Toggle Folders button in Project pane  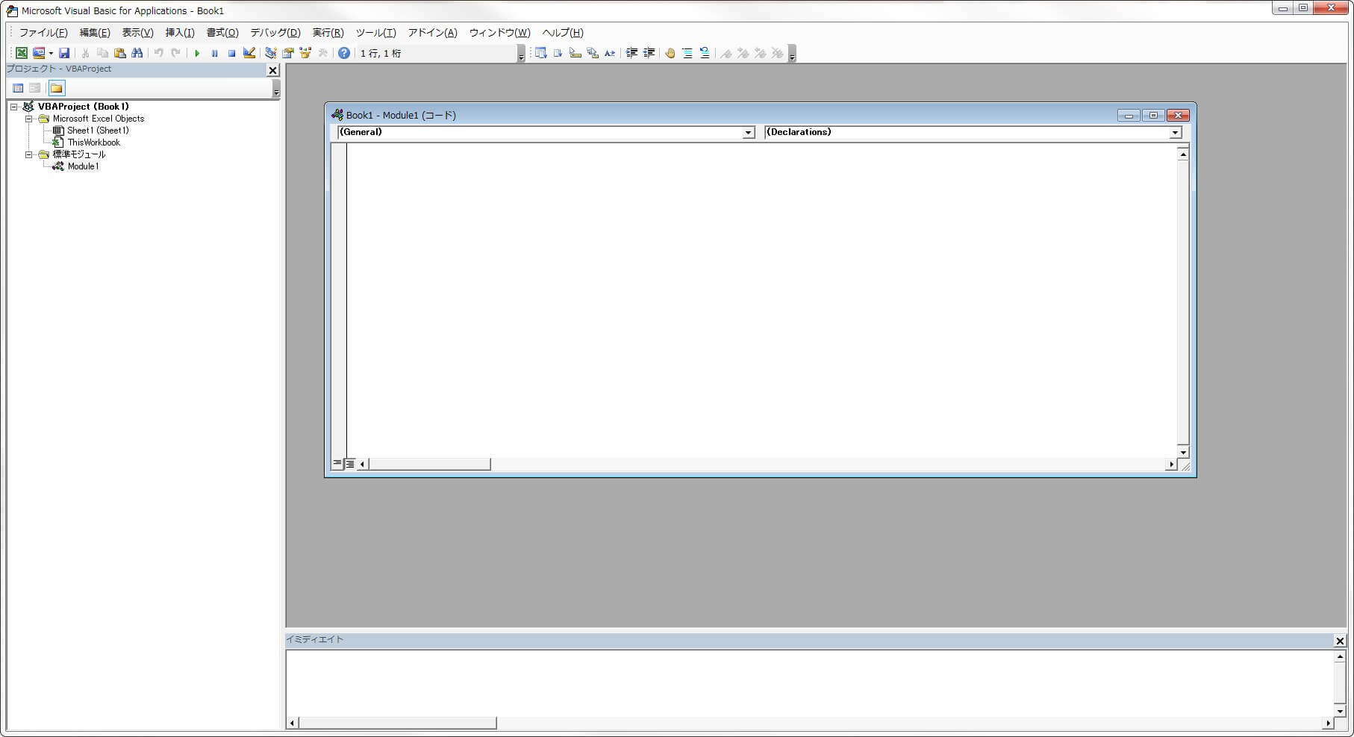57,88
